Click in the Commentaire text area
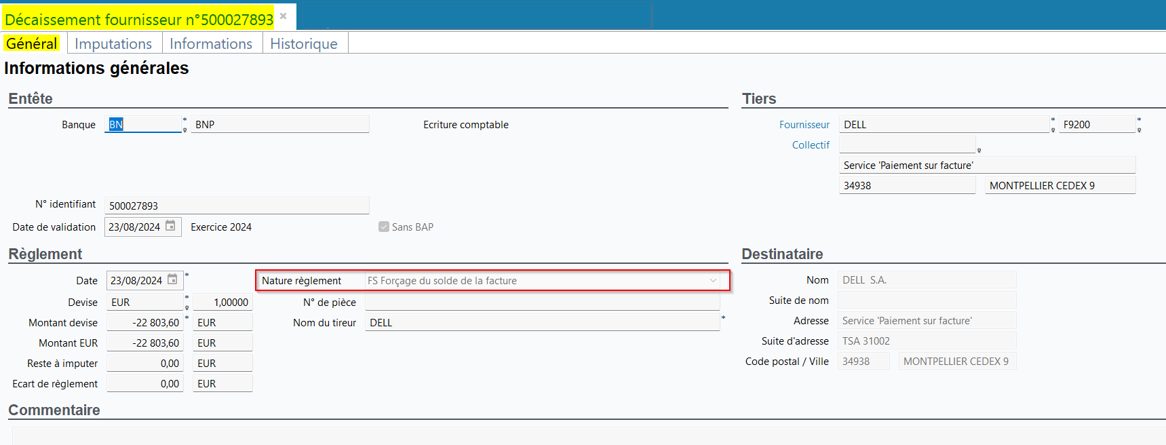Screen dimensions: 1166x445 587,436
